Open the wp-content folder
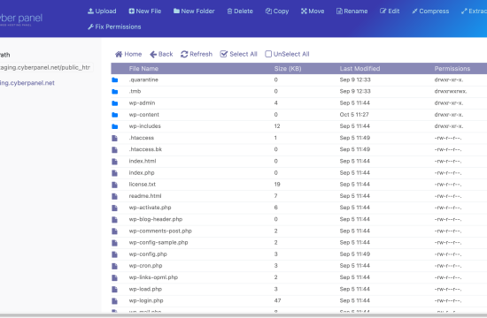Viewport: 487px width, 318px height. click(x=298, y=115)
